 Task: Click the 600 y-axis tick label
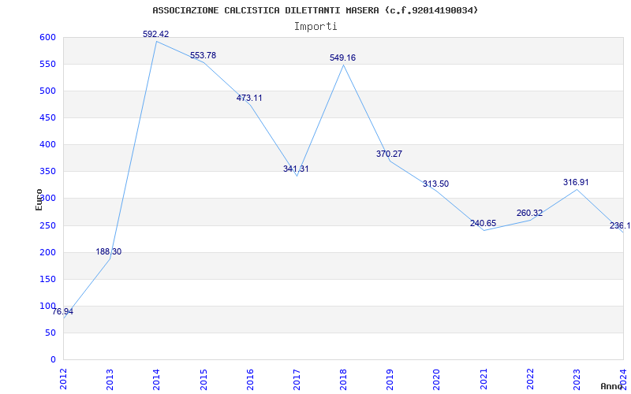coord(48,37)
